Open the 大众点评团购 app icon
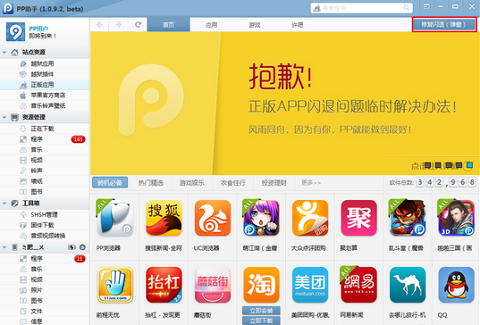 click(310, 218)
